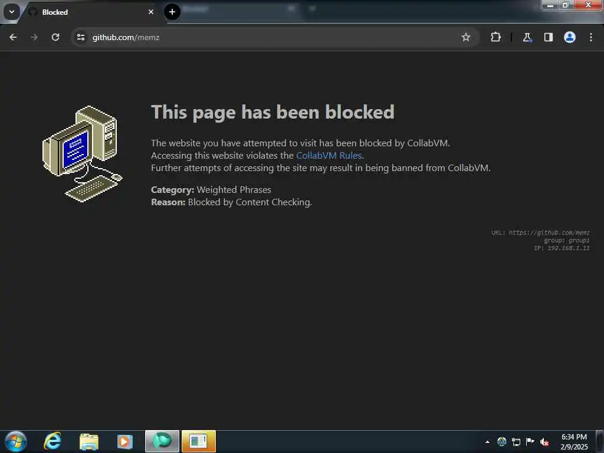
Task: Launch Windows Media Player from taskbar
Action: [x=125, y=441]
